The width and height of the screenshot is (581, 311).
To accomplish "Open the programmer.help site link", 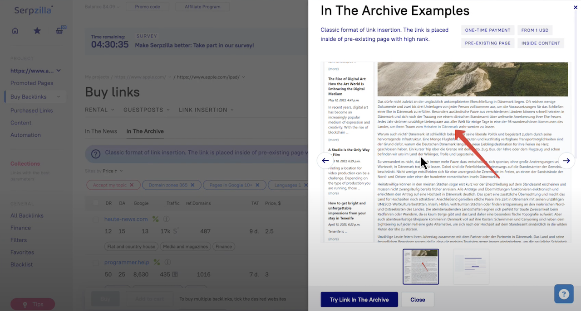I will 127,262.
